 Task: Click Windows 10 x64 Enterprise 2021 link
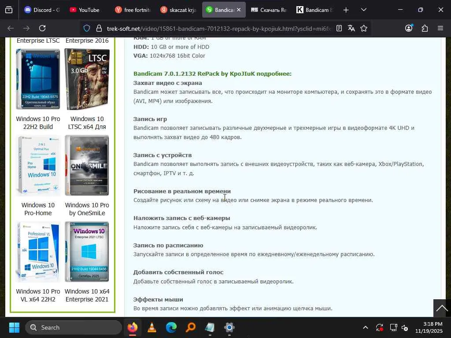[87, 295]
